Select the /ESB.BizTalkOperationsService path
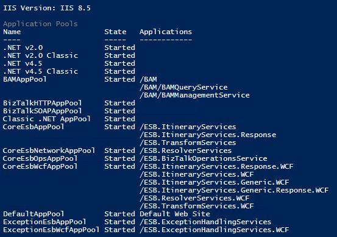The image size is (337, 237). (x=204, y=158)
